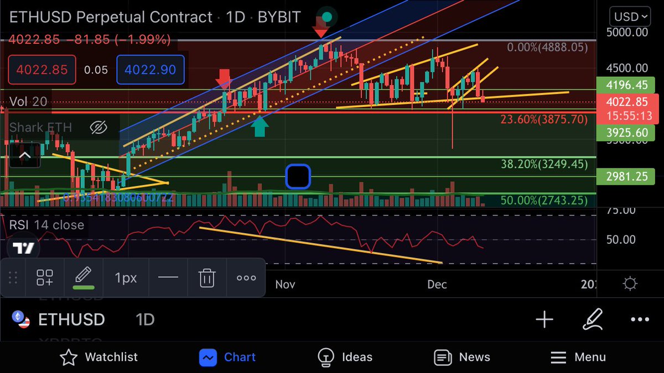The image size is (664, 373).
Task: Click the TradingView logo badge
Action: click(x=24, y=248)
